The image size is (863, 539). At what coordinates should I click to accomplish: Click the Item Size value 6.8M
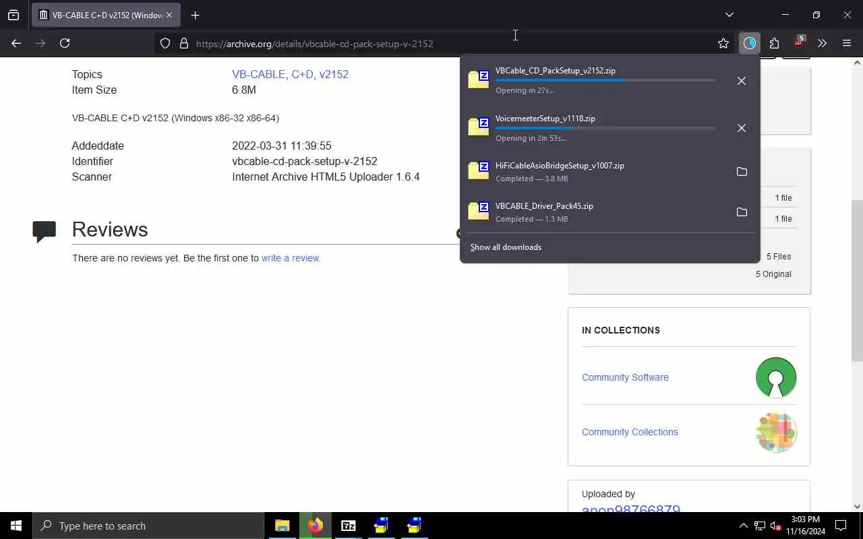[x=244, y=90]
